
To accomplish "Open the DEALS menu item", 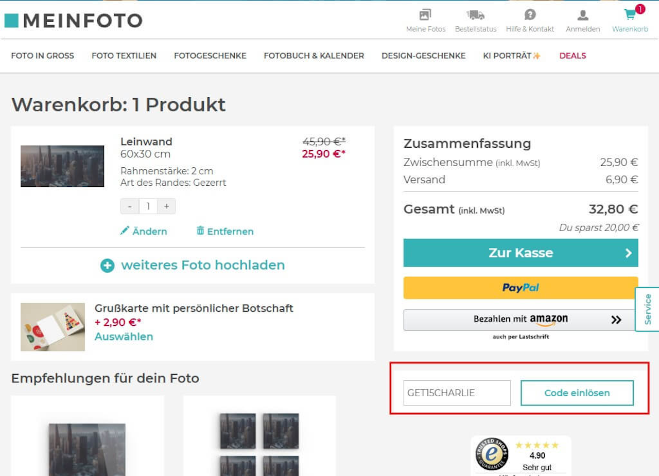I will (573, 56).
